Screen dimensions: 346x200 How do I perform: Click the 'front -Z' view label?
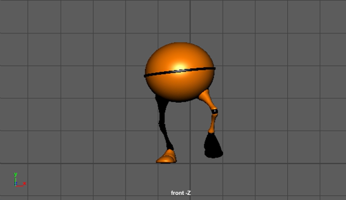pyautogui.click(x=181, y=193)
